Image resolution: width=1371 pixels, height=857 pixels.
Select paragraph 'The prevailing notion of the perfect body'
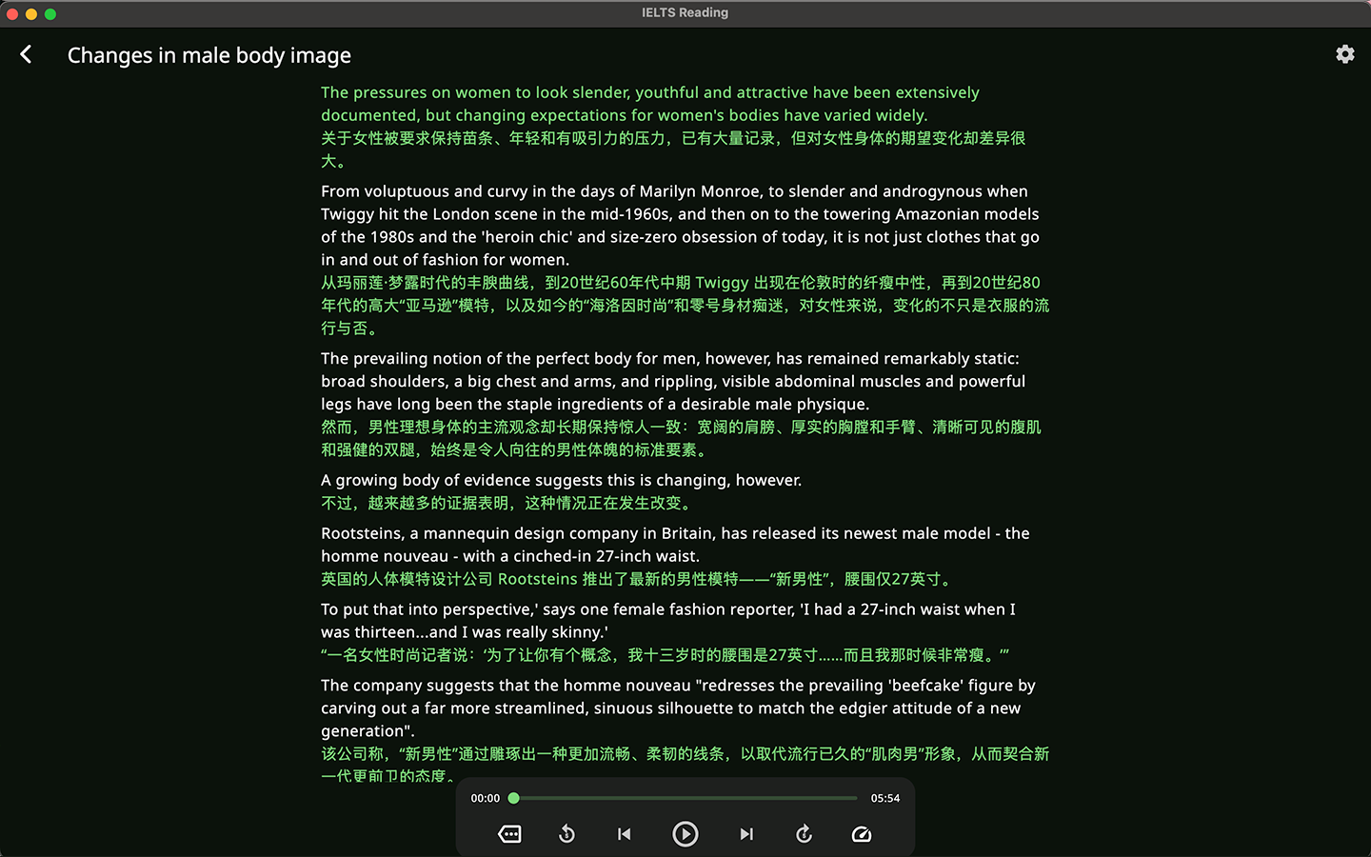(673, 382)
